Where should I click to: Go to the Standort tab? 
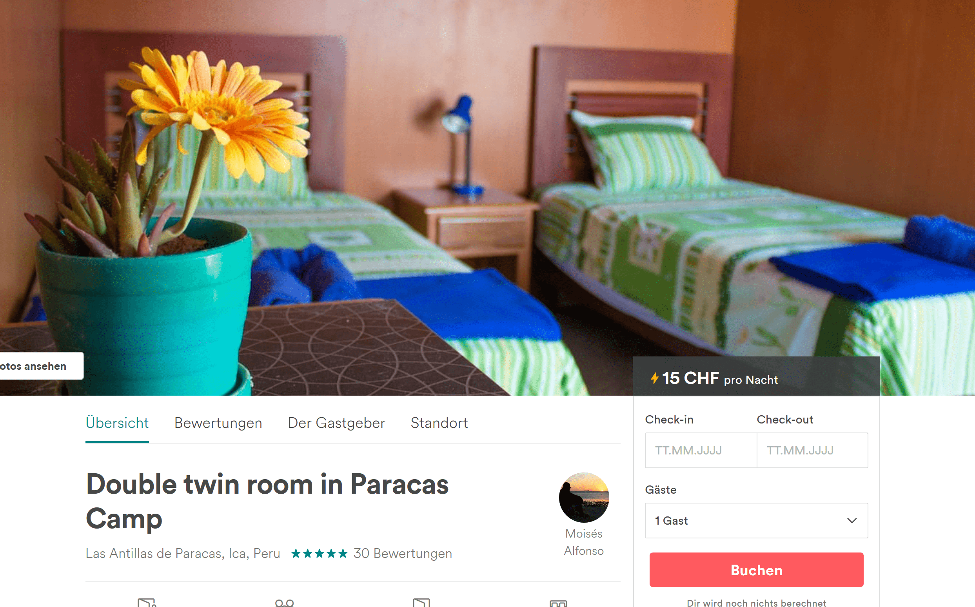[439, 423]
